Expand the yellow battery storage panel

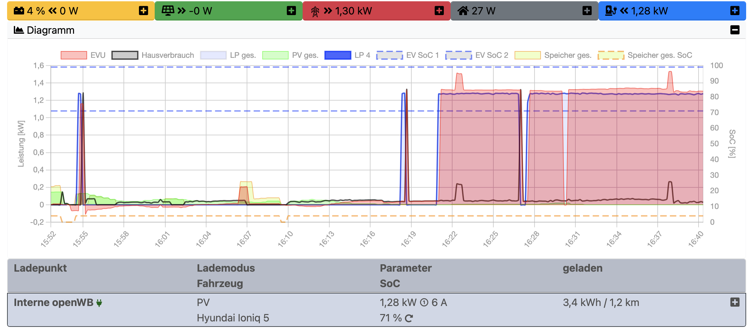(x=143, y=11)
